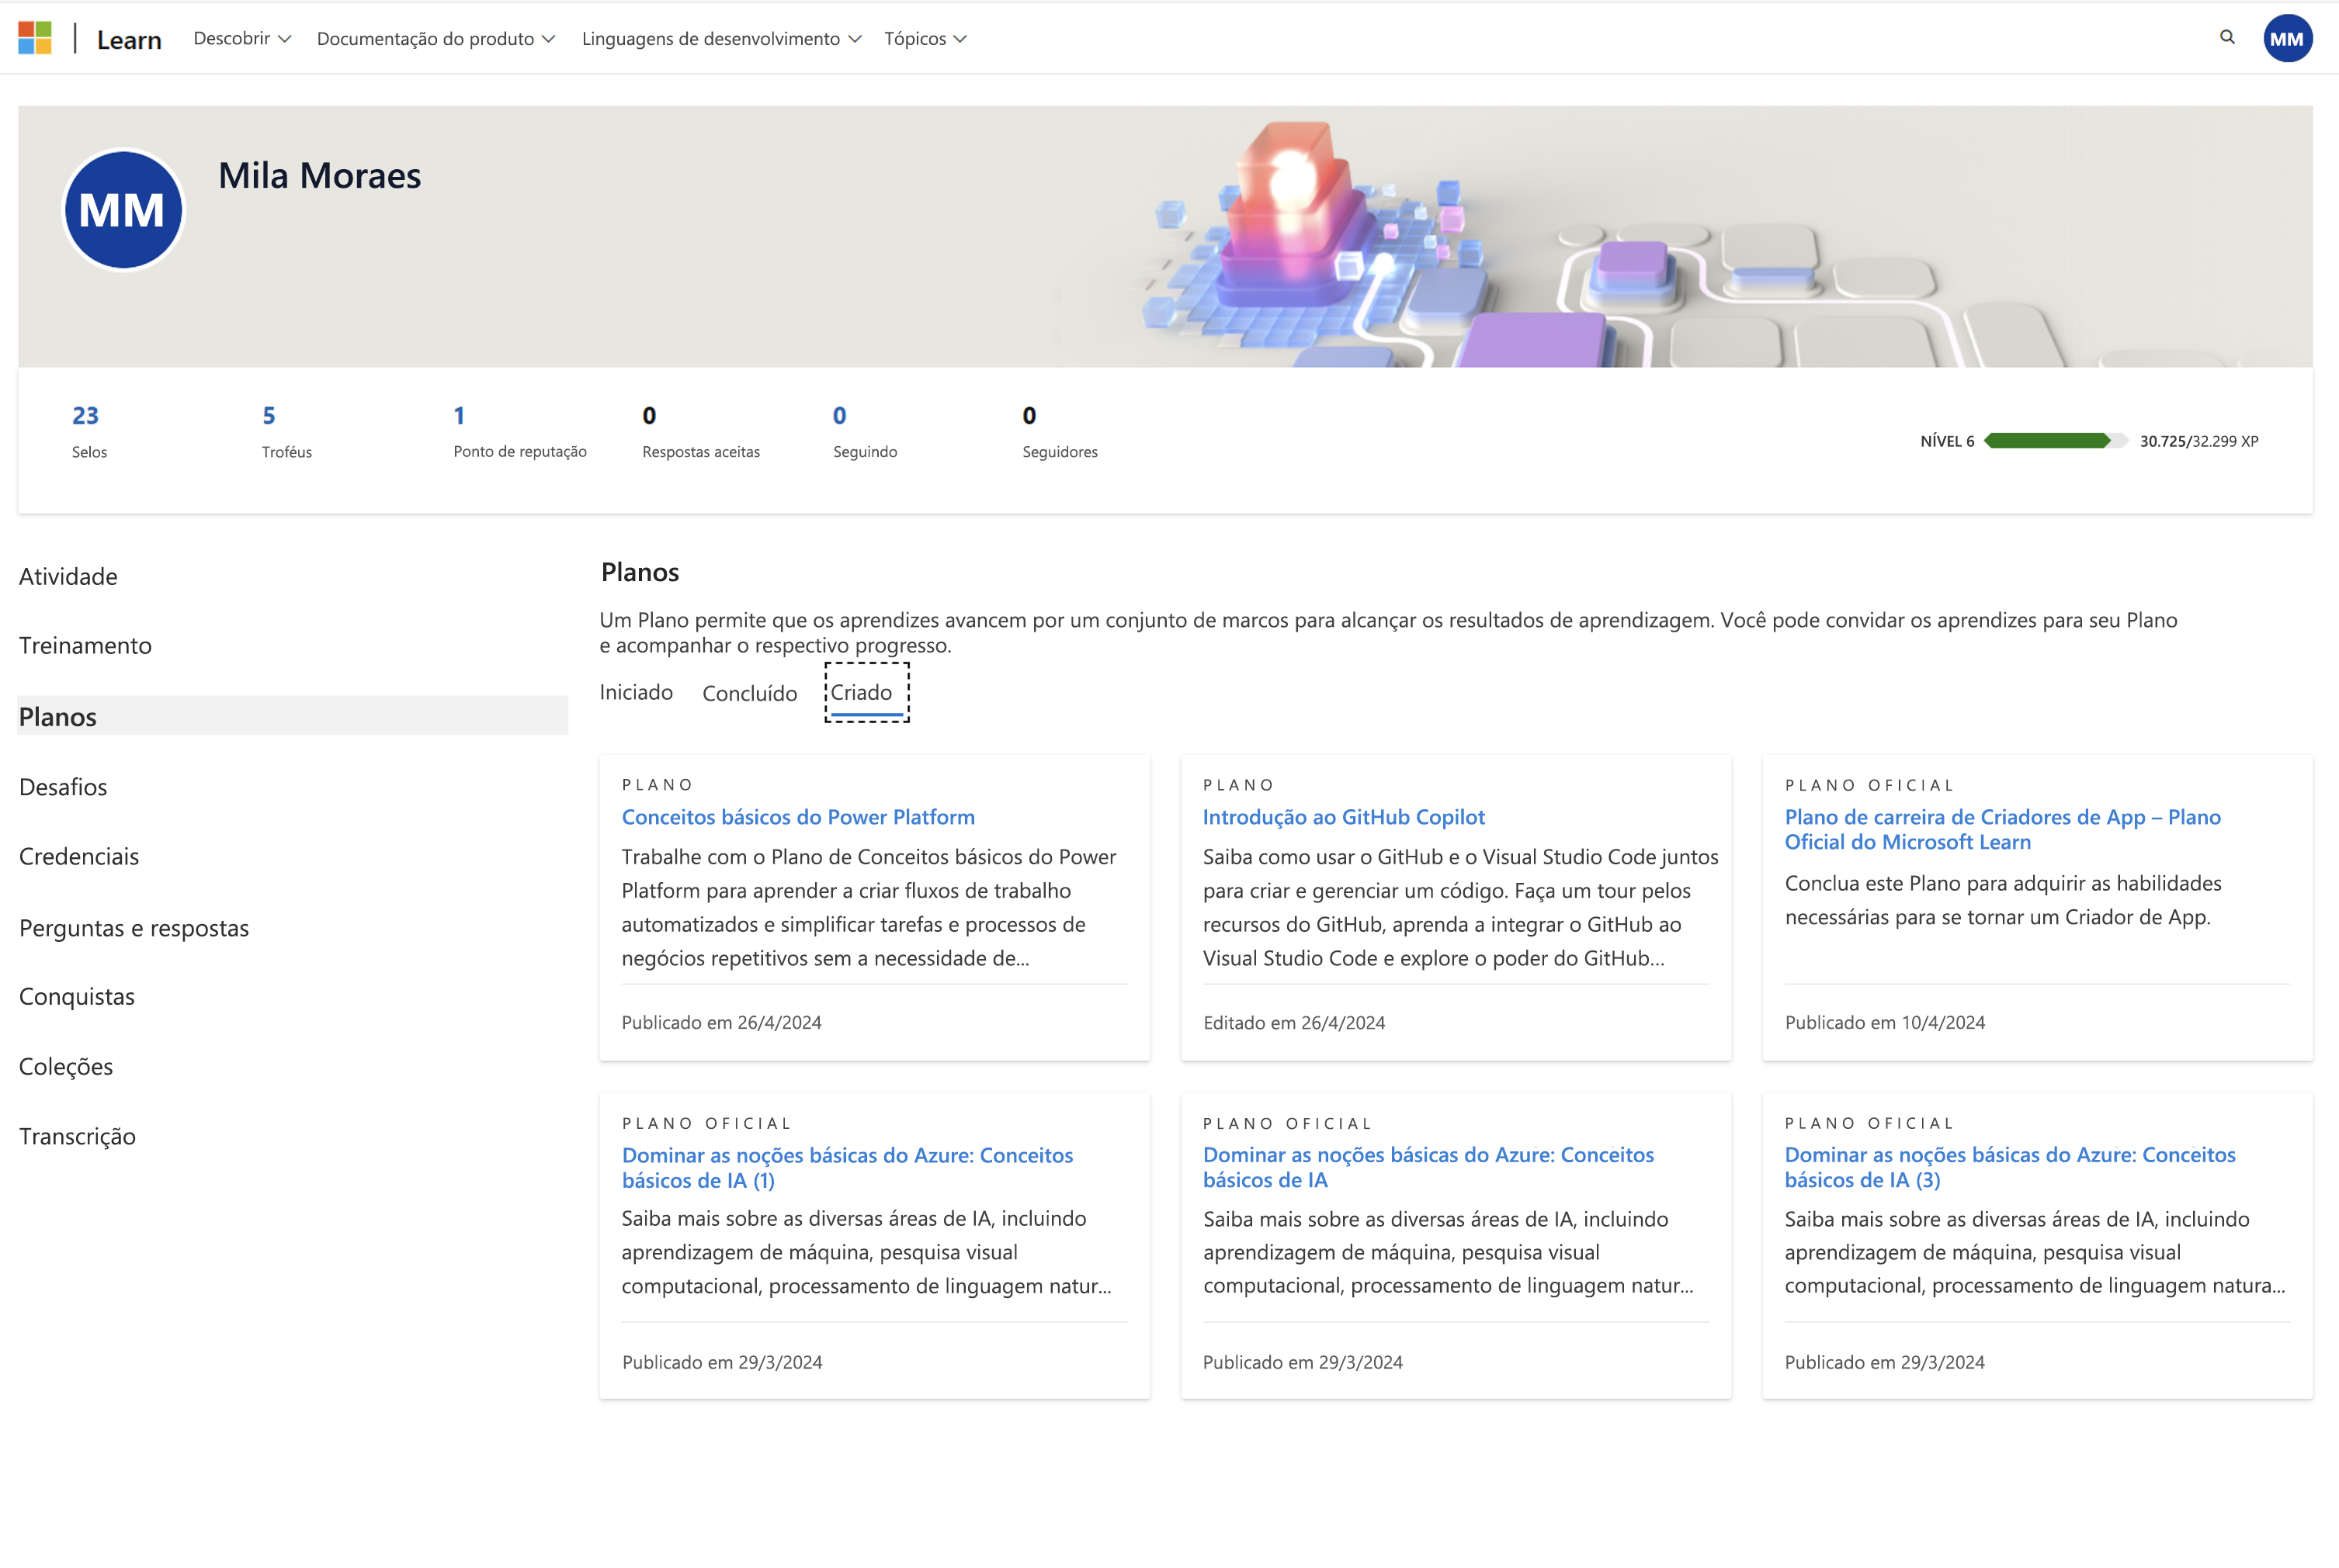
Task: Click Conceitos básicos do Power Platform plan
Action: tap(798, 815)
